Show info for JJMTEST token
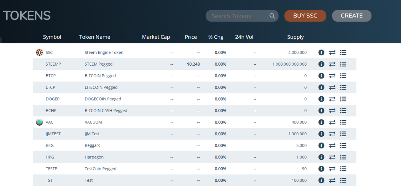This screenshot has width=401, height=186. point(321,134)
